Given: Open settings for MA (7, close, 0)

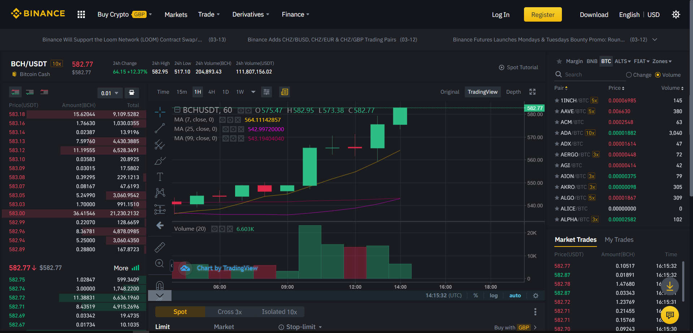Looking at the screenshot, I should pyautogui.click(x=230, y=120).
